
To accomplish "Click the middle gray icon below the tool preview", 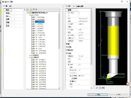I will (100, 88).
